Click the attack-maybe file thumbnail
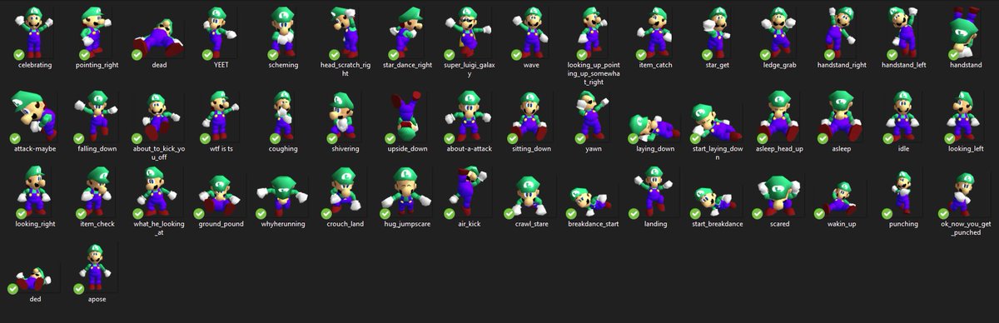Viewport: 999px width, 323px height. click(x=34, y=116)
